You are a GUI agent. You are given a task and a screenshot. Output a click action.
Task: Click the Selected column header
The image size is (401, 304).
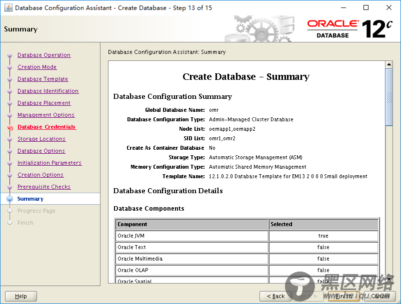tap(323, 224)
